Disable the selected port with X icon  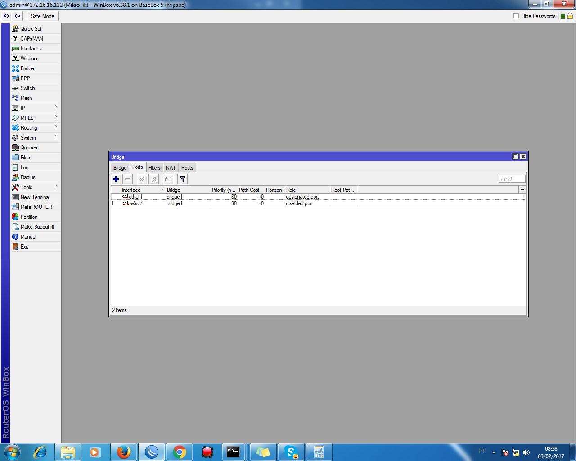click(153, 179)
